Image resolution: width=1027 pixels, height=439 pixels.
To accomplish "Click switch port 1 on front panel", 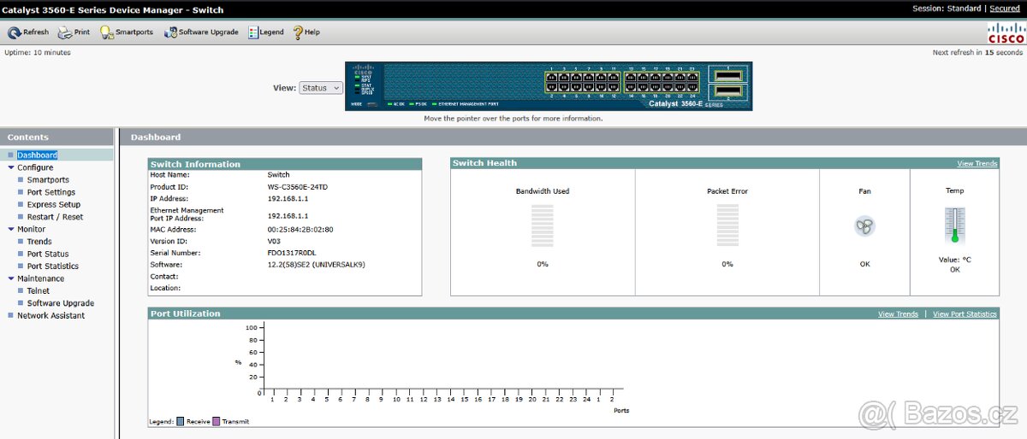I will click(x=551, y=77).
